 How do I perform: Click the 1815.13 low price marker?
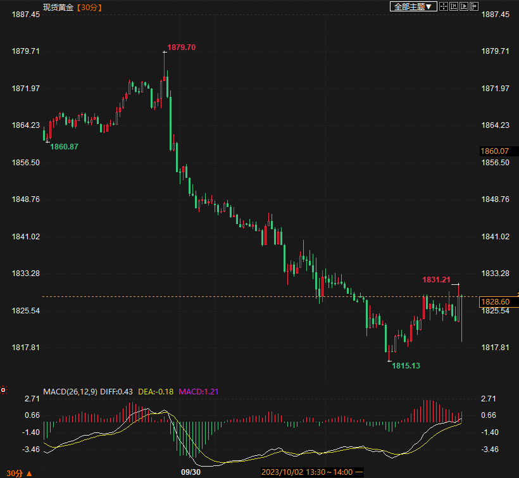(x=406, y=366)
